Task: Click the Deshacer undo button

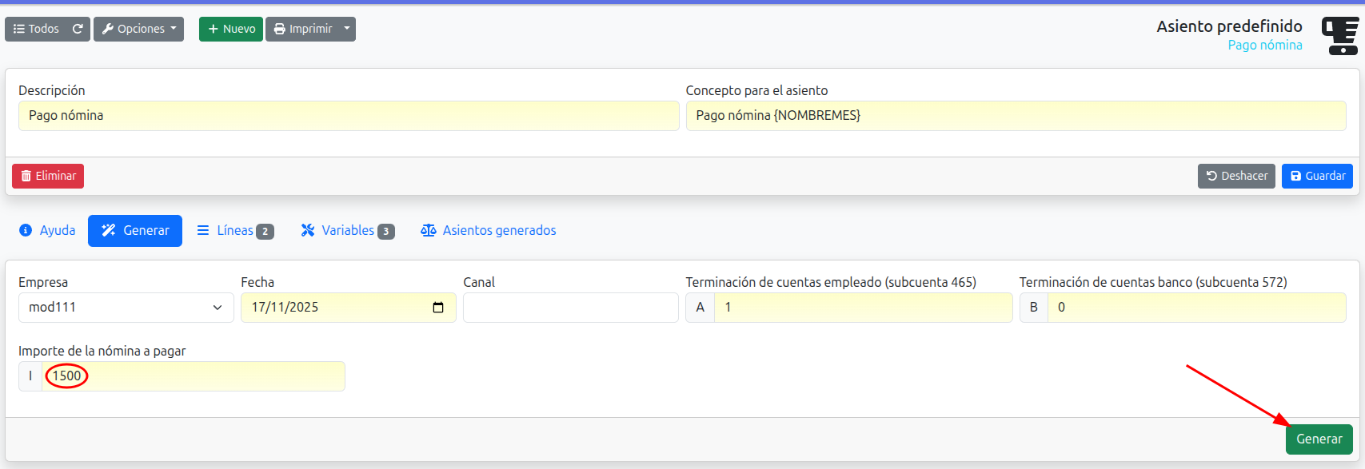Action: tap(1236, 176)
